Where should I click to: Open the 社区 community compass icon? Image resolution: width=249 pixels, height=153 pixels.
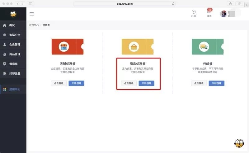pos(194,14)
